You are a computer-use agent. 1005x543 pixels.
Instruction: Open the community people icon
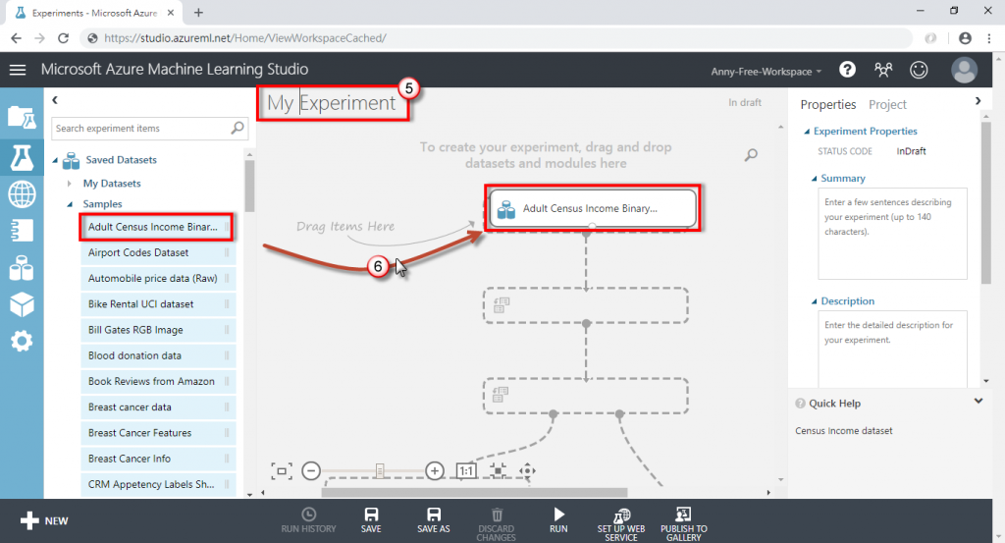(x=883, y=70)
